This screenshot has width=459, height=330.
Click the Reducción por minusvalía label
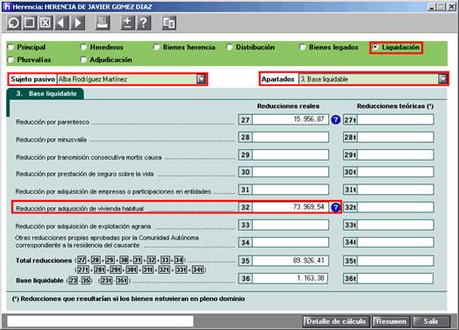pyautogui.click(x=51, y=140)
